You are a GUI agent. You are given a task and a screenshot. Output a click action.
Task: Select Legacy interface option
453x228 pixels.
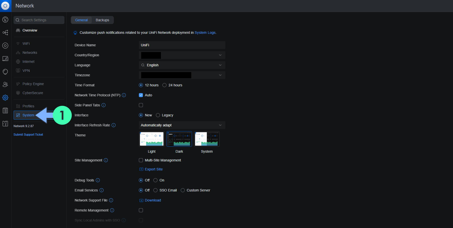click(x=158, y=115)
